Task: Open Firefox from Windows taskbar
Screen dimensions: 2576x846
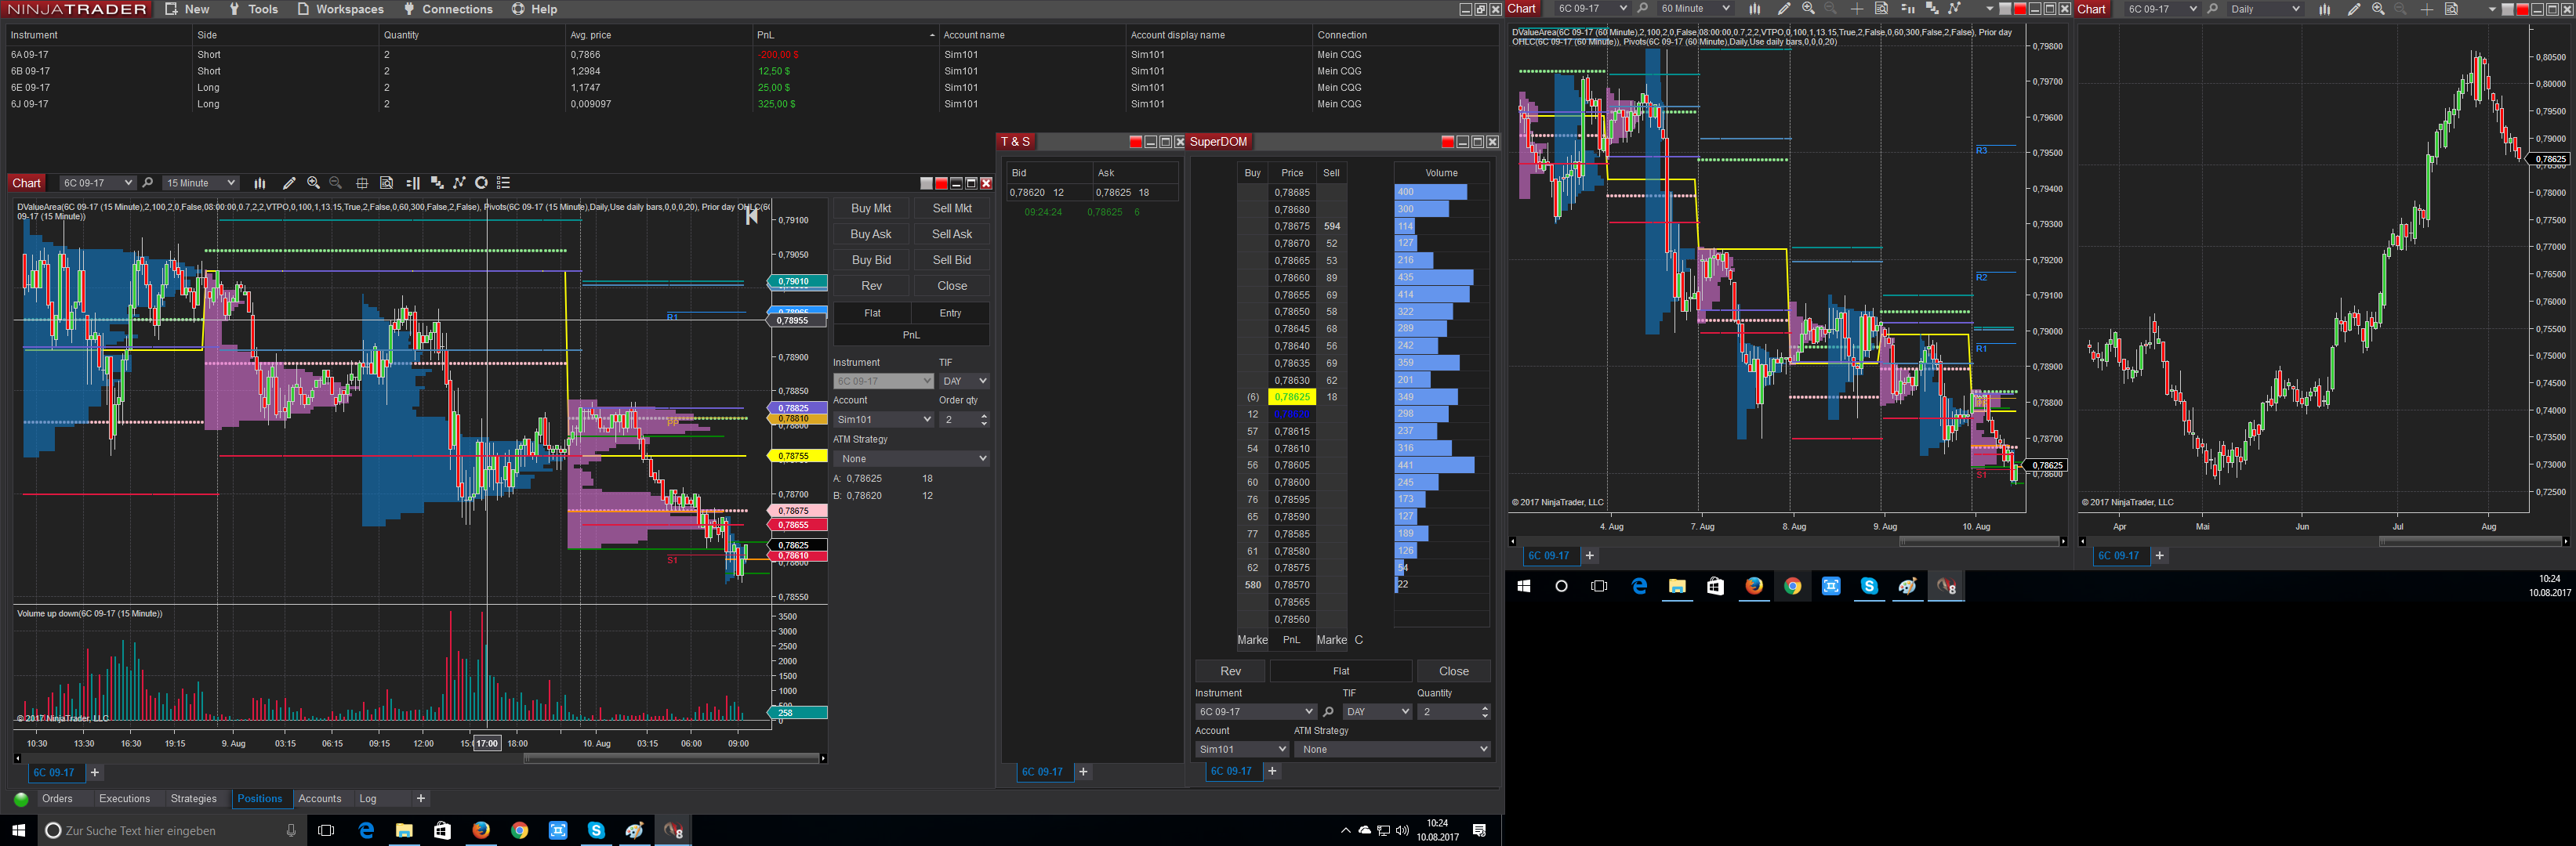Action: click(x=481, y=830)
